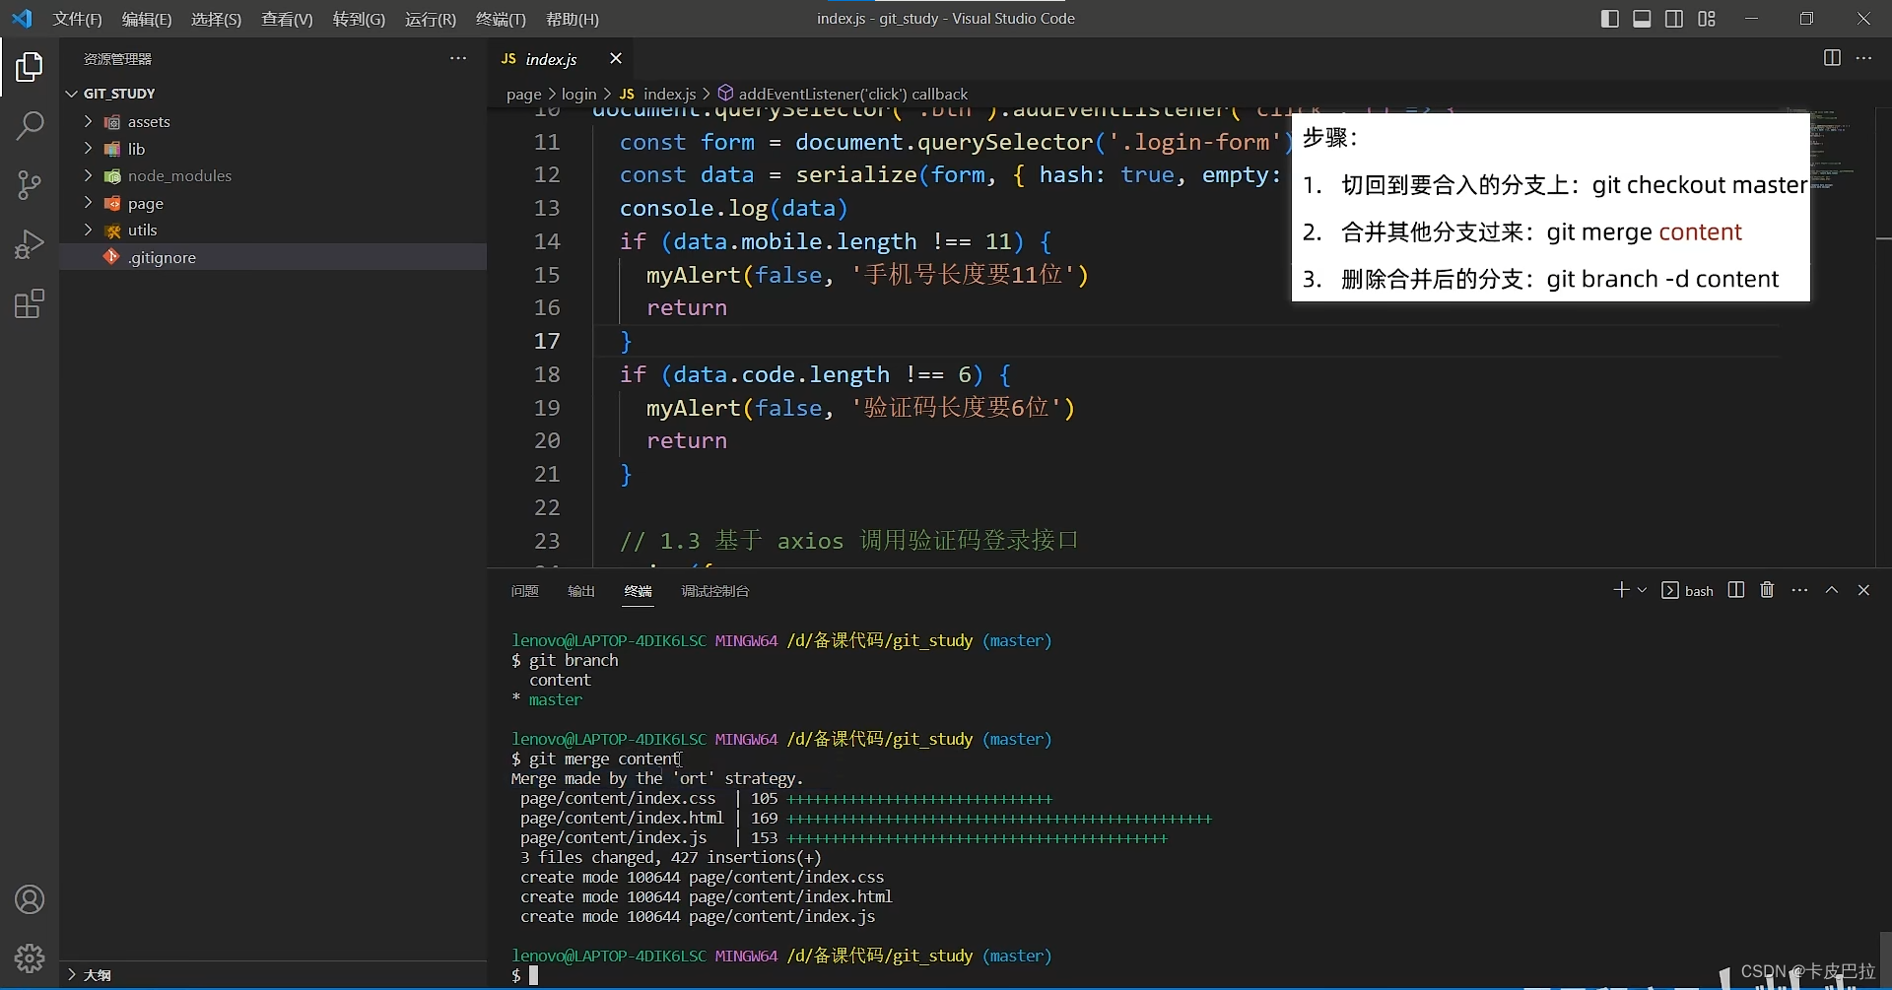Toggle secondary side bar visibility
Viewport: 1892px width, 990px height.
pyautogui.click(x=1674, y=19)
